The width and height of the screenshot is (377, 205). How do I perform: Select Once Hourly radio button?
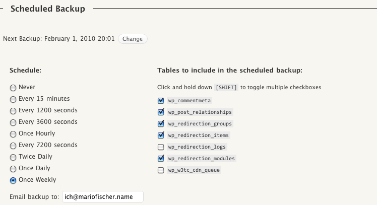click(x=13, y=134)
